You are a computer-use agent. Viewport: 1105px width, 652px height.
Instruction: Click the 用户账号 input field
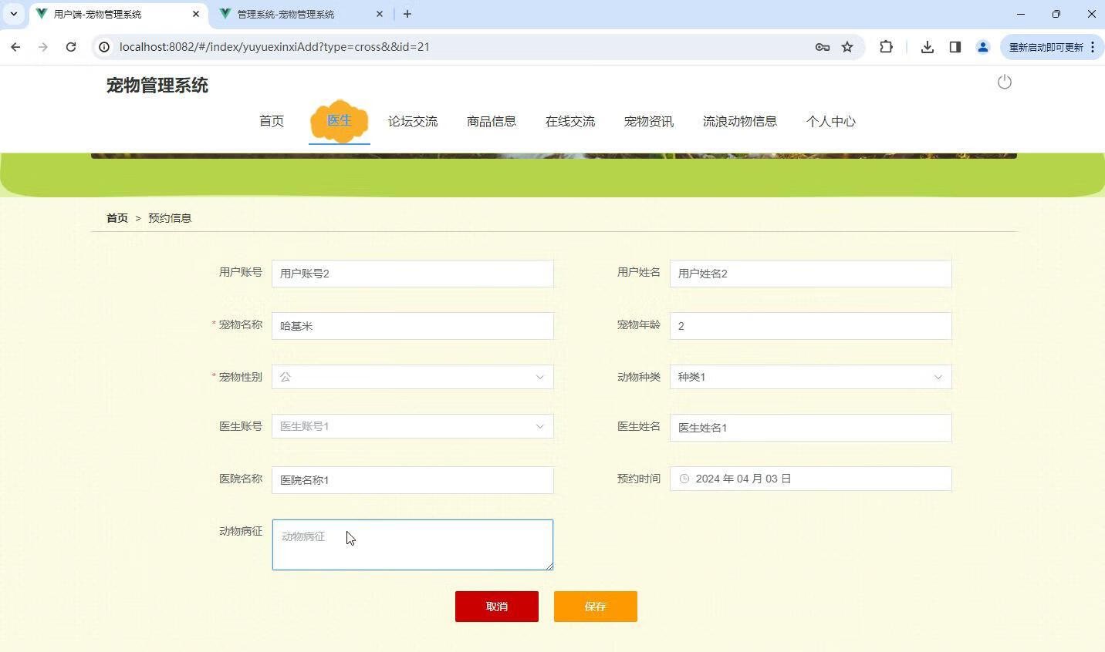[413, 274]
